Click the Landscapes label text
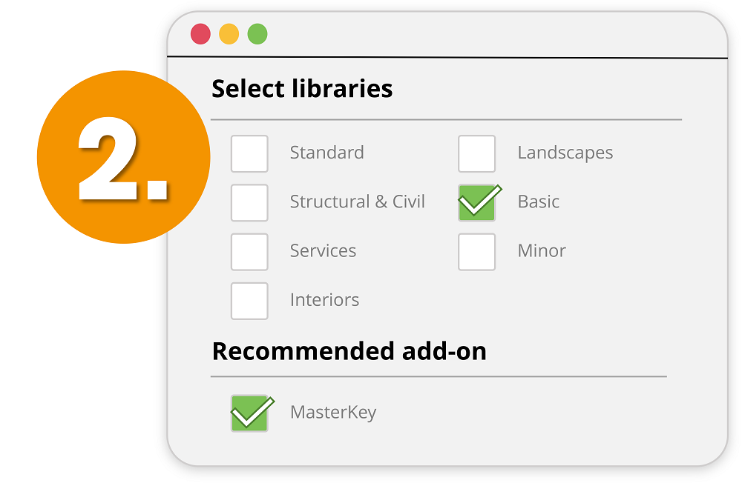 click(565, 153)
